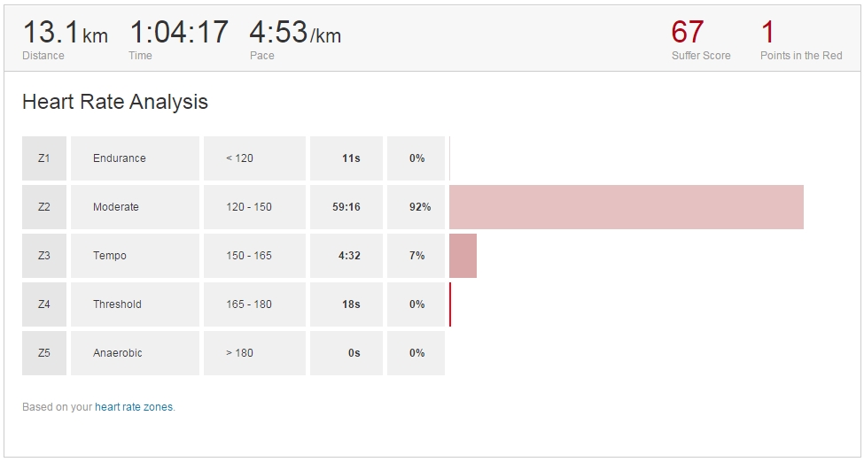Click the Anaerobic zone name

117,353
